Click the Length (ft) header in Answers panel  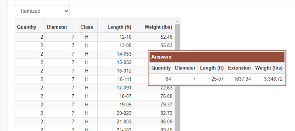pos(212,68)
